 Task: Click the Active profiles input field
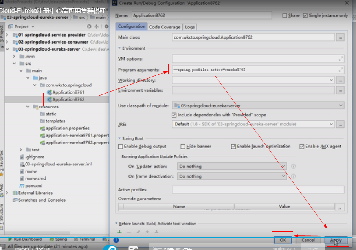(x=258, y=189)
